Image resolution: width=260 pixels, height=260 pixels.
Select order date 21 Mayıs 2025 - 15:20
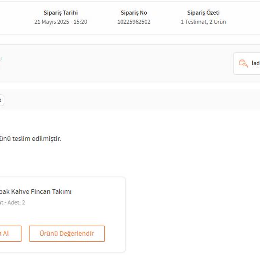point(61,22)
